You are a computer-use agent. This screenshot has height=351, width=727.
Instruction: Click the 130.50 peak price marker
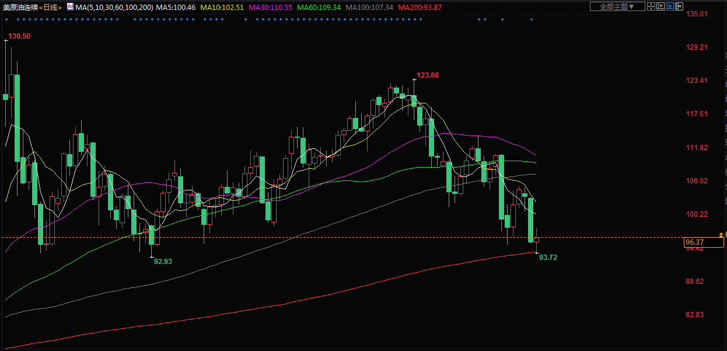click(x=19, y=36)
